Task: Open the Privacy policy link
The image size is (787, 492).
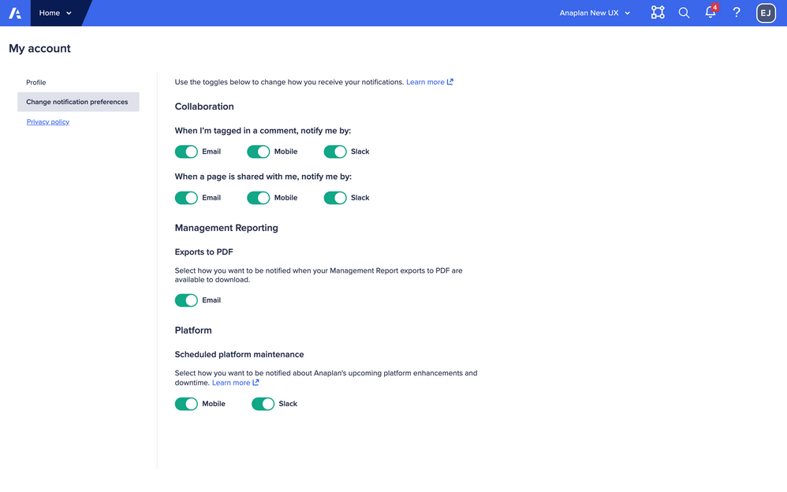Action: (48, 122)
